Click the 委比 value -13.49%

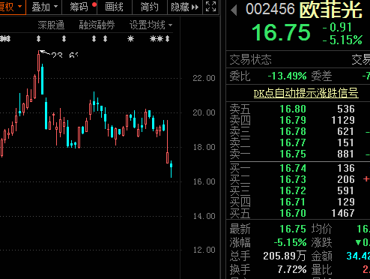(x=288, y=76)
